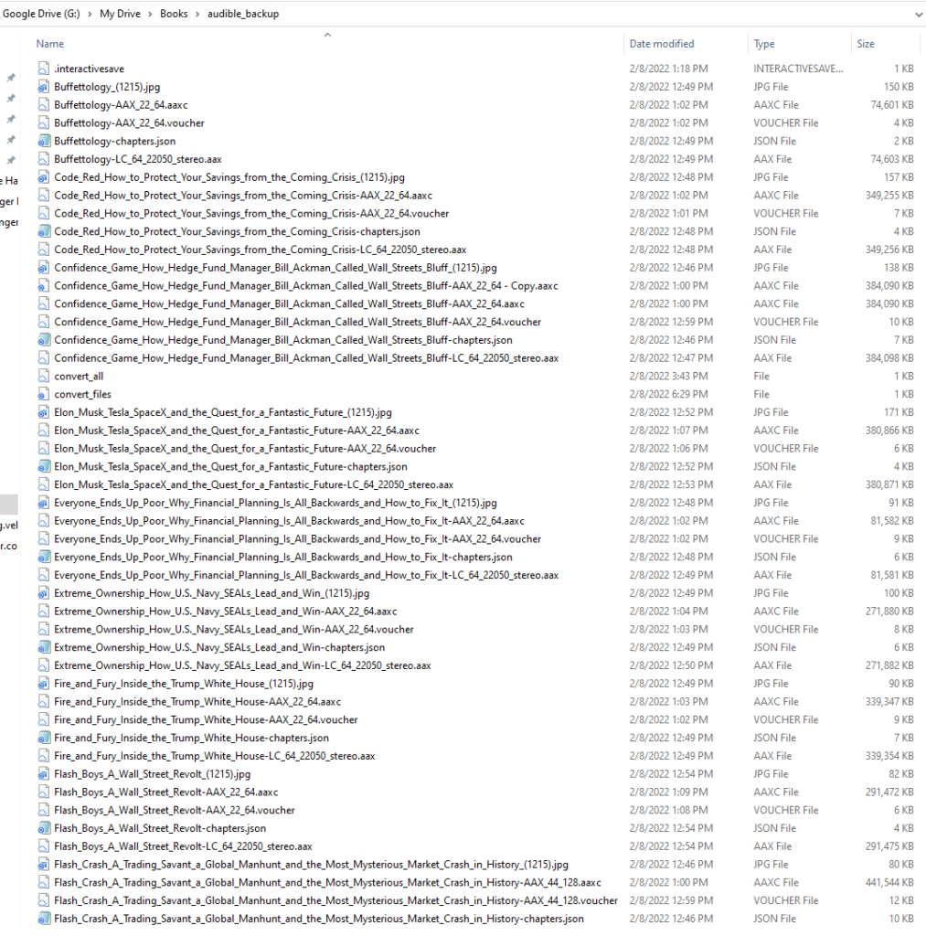
Task: Click the Elon_Musk AAX_22_64.aaxc file icon
Action: click(44, 431)
